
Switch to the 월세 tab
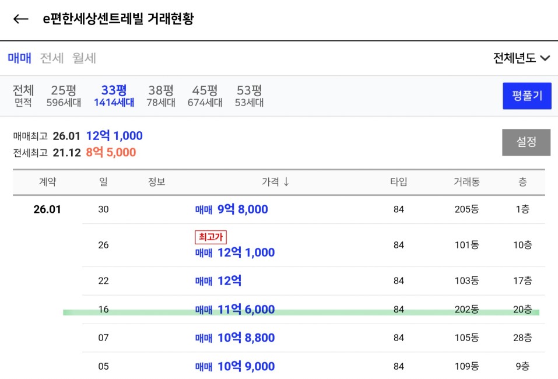coord(84,58)
